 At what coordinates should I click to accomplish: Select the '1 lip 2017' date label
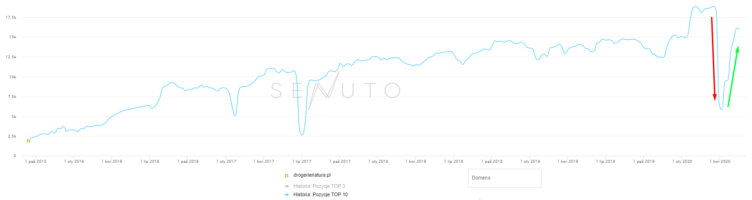click(x=302, y=161)
